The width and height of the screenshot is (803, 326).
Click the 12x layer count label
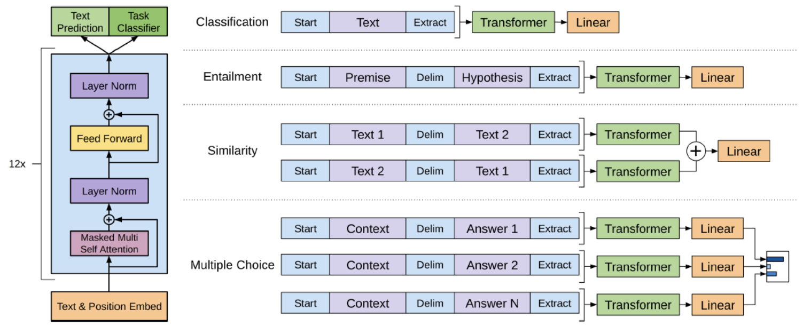click(17, 164)
